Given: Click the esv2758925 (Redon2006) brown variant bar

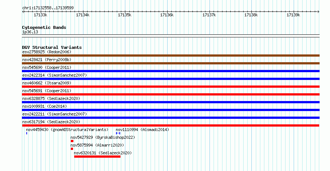Looking at the screenshot, I should click(171, 56).
